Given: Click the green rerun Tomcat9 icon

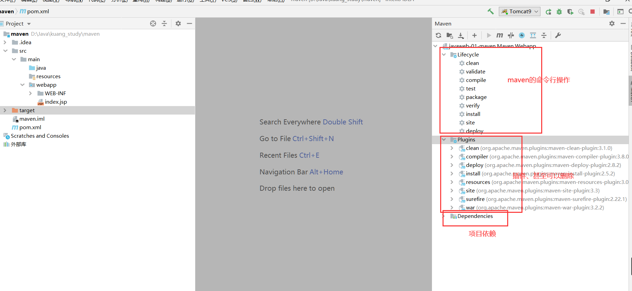Looking at the screenshot, I should 548,12.
